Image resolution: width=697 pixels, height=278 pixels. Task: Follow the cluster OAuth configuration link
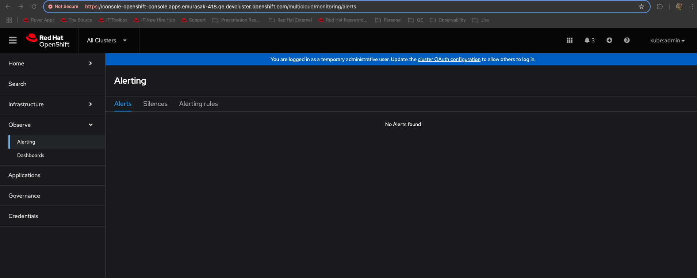tap(449, 59)
